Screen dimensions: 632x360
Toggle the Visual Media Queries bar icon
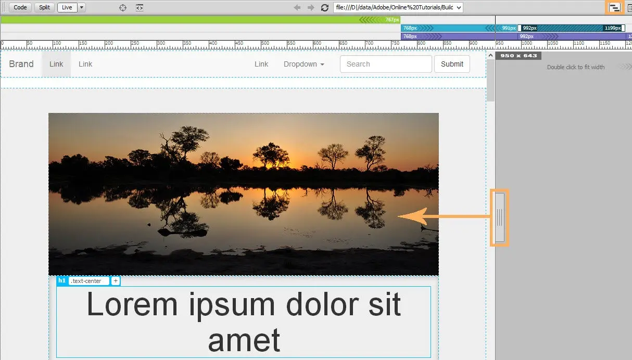tap(615, 8)
